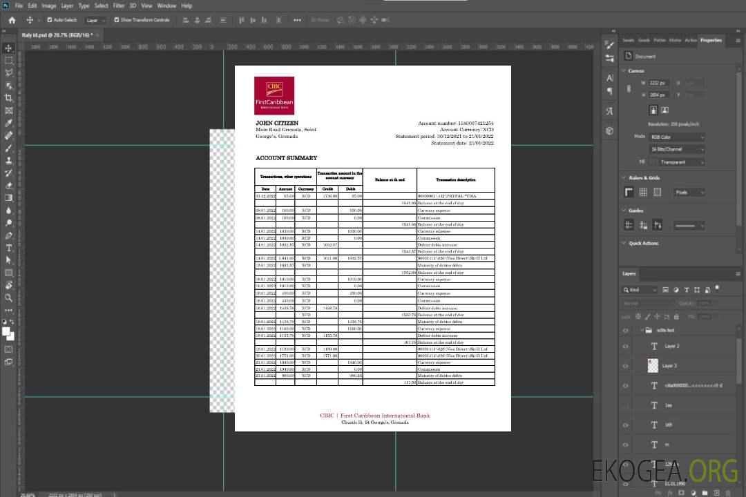Viewport: 746px width, 497px height.
Task: Open the Character panel icon
Action: [x=610, y=77]
